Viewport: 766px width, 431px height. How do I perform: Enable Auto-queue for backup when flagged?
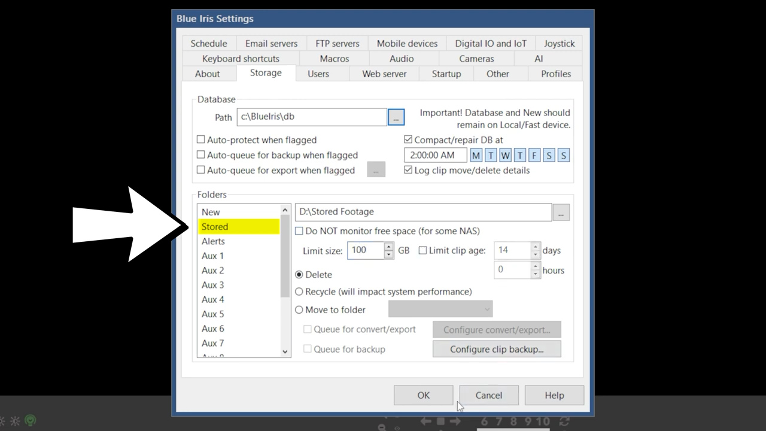(201, 155)
